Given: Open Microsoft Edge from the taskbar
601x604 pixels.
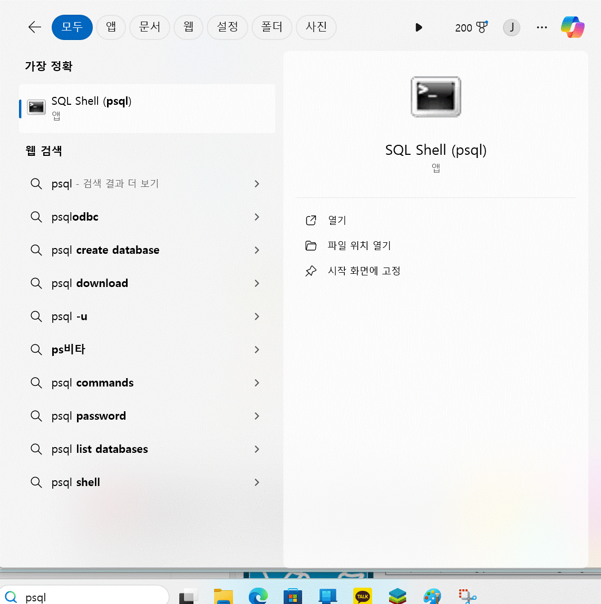Looking at the screenshot, I should click(258, 596).
